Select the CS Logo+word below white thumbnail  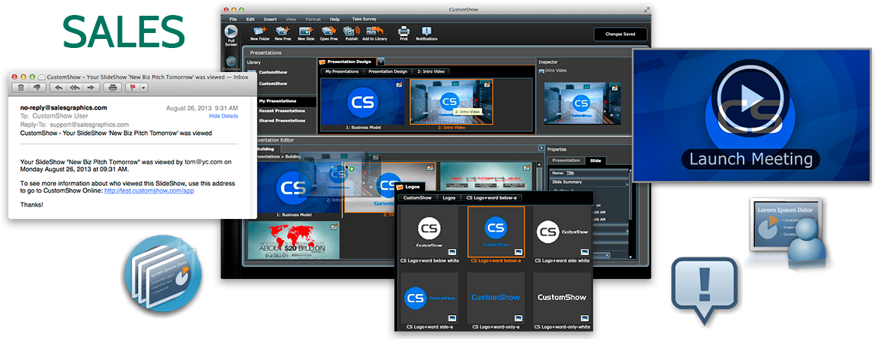(430, 231)
